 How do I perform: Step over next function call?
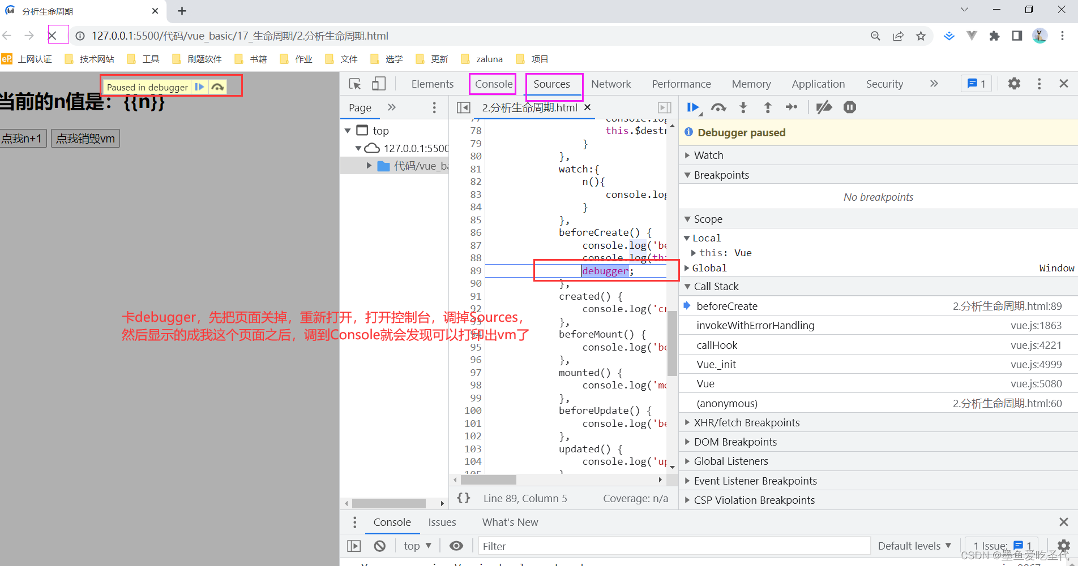click(x=718, y=107)
